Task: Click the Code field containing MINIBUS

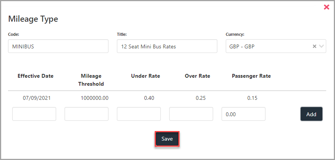Action: pos(58,46)
